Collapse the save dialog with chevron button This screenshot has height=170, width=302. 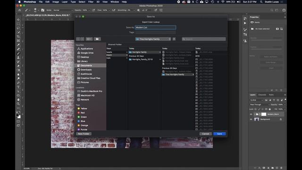174,39
